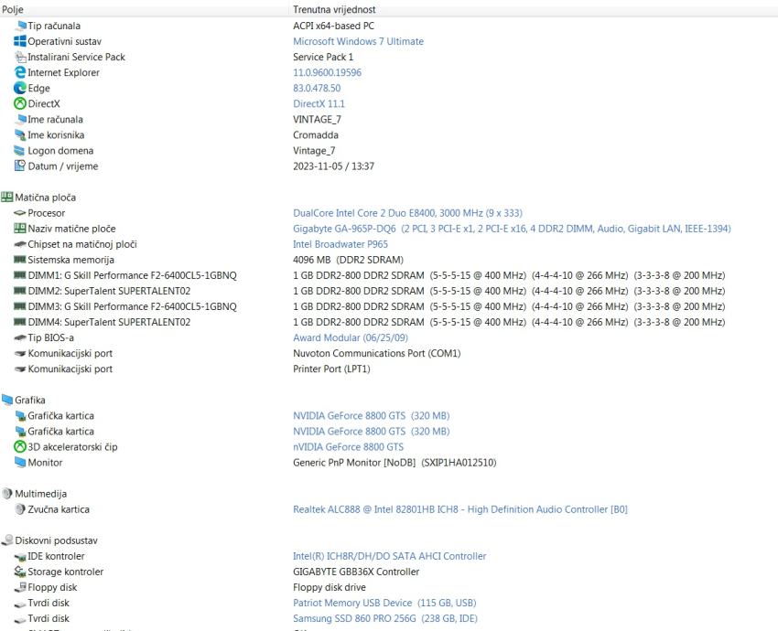
Task: Open the Samsung SSD 860 PRO 256G link
Action: (x=385, y=618)
